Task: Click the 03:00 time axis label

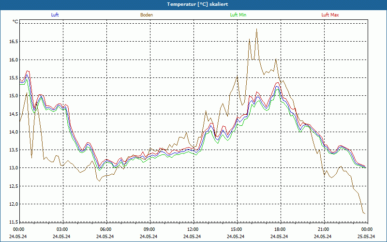Action: 63,229
